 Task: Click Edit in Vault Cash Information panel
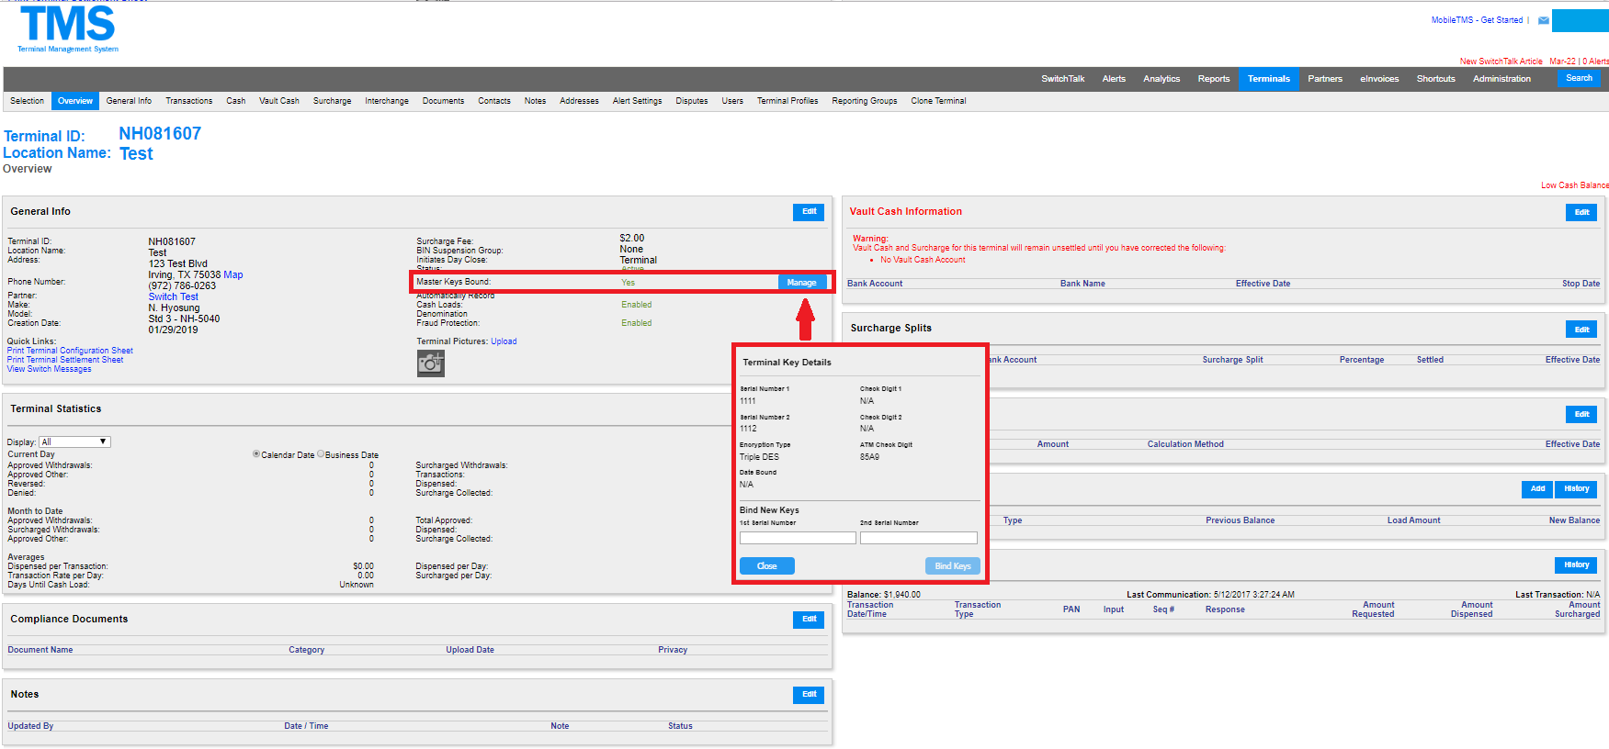point(1581,212)
